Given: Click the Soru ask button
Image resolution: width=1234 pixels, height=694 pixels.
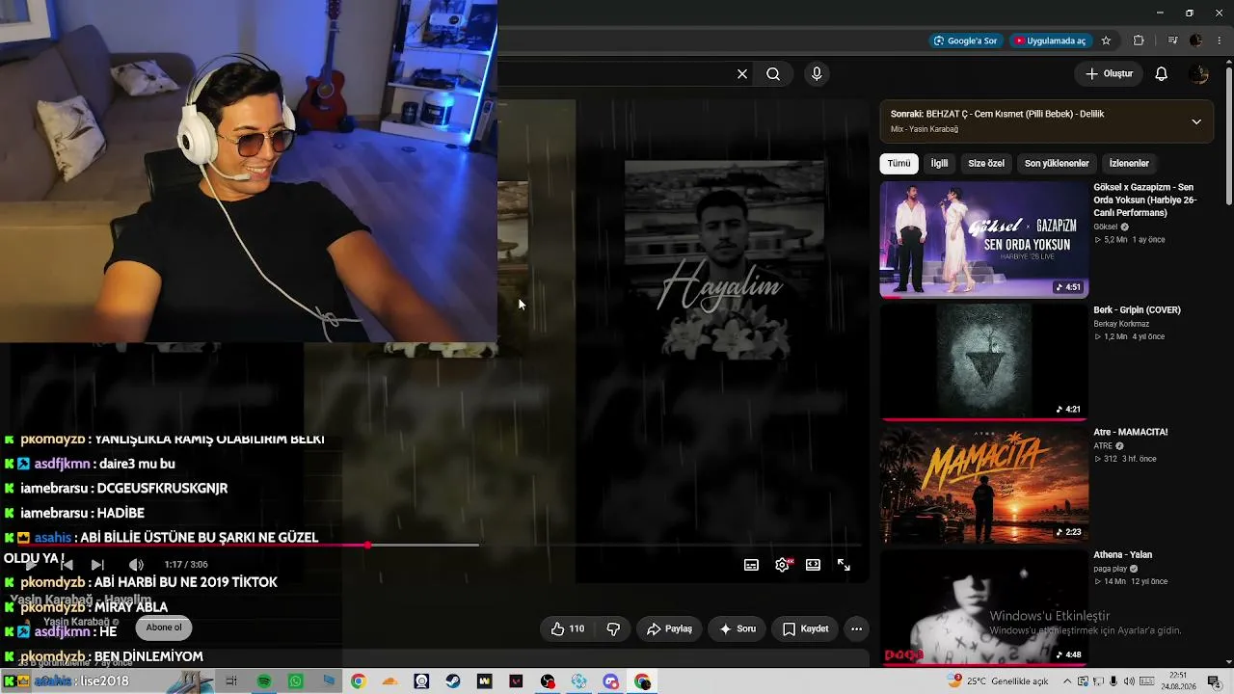Looking at the screenshot, I should [738, 629].
